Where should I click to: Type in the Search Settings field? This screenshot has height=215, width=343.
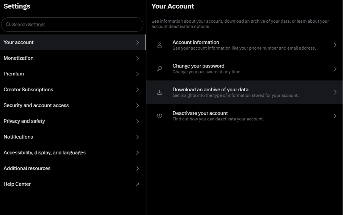click(76, 25)
